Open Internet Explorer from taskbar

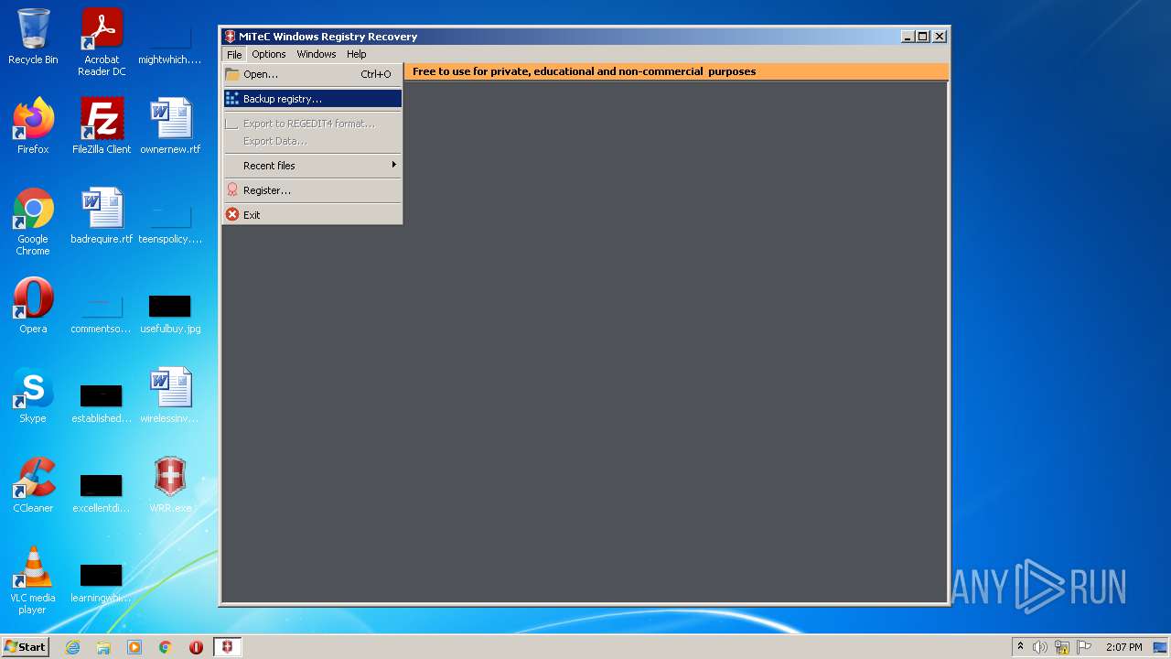72,647
